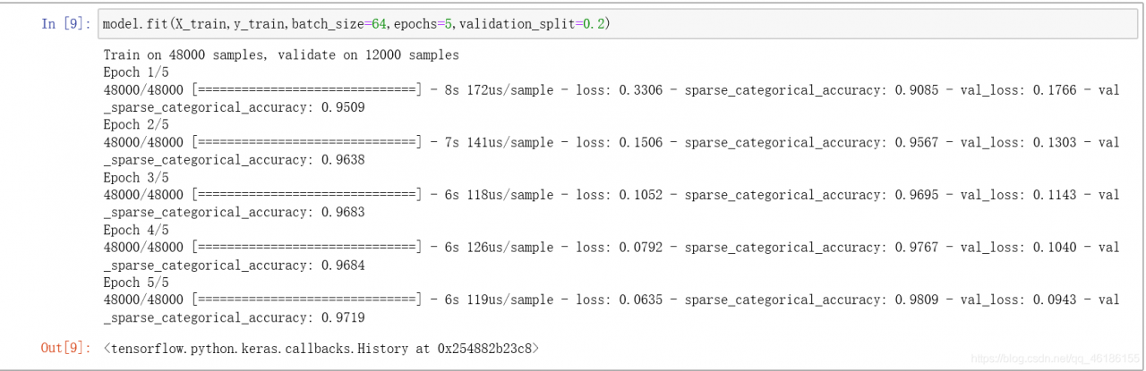This screenshot has width=1146, height=371.
Task: Click final val accuracy value 0.9719
Action: pyautogui.click(x=343, y=317)
